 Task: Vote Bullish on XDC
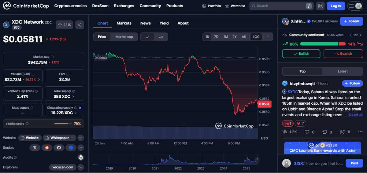pos(301,54)
